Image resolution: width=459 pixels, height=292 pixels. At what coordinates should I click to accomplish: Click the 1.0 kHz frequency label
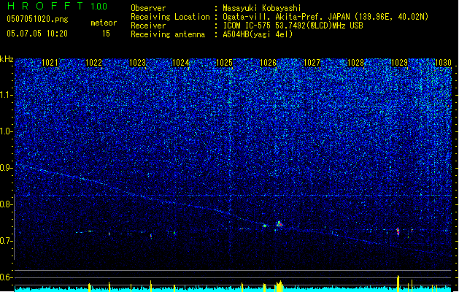(6, 131)
